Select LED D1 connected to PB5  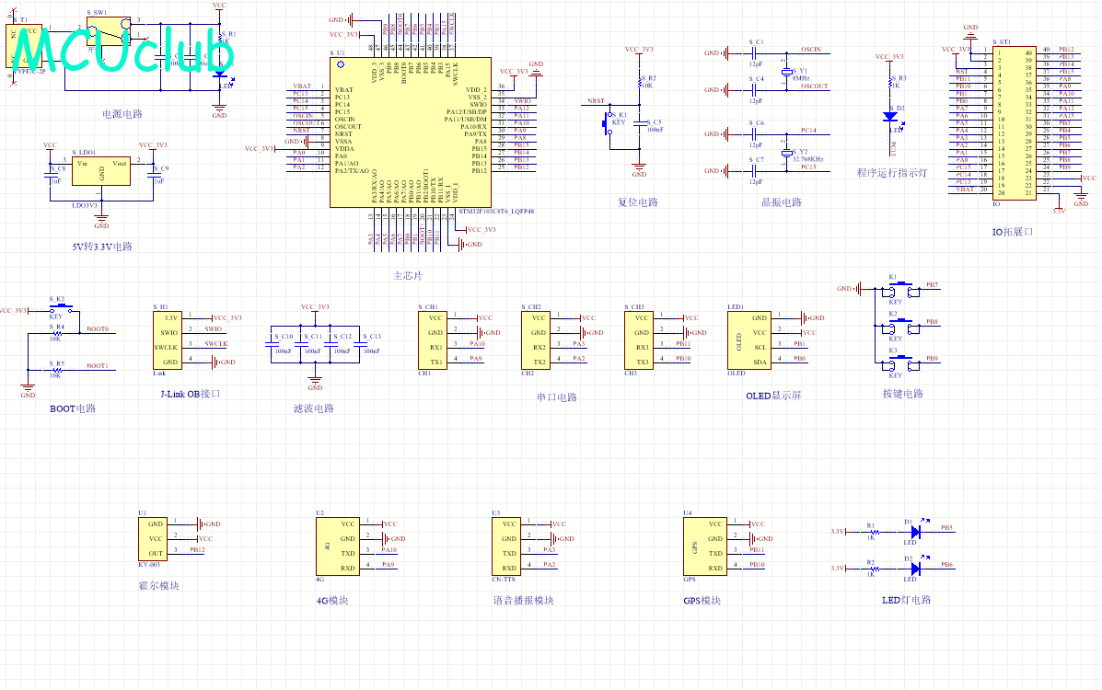coord(916,532)
